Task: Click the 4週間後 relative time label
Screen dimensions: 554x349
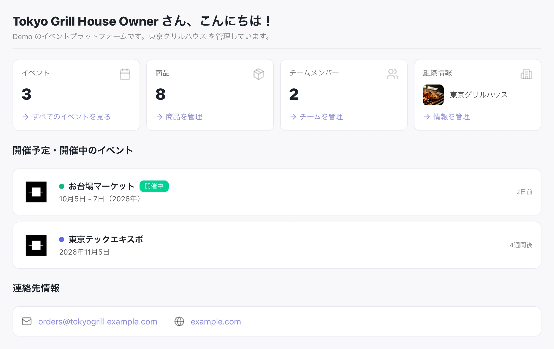Action: 521,245
